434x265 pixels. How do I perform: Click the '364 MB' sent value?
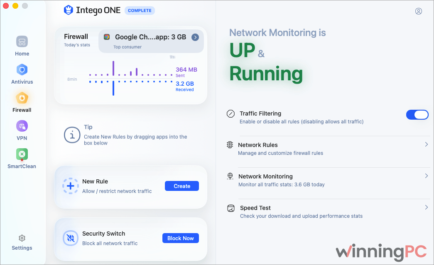tap(186, 70)
